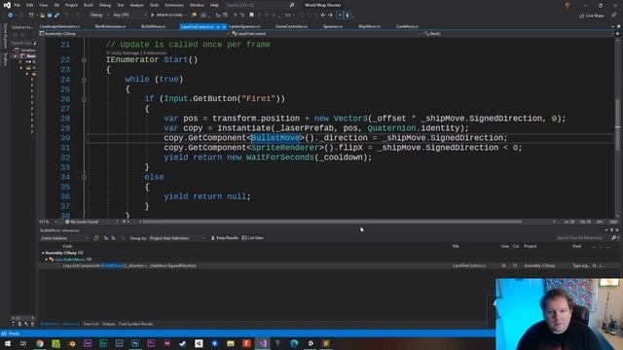Screen dimensions: 623x350
Task: Open the Error List tab
Action: tap(91, 324)
